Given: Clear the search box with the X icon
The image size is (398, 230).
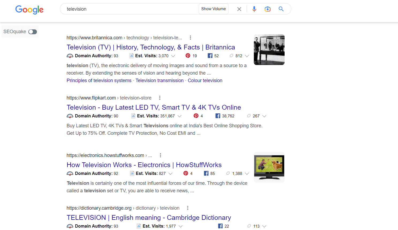Looking at the screenshot, I should (x=239, y=9).
